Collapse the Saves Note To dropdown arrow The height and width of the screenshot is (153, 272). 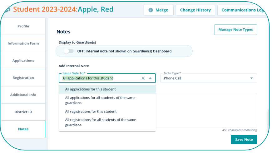pyautogui.click(x=150, y=78)
